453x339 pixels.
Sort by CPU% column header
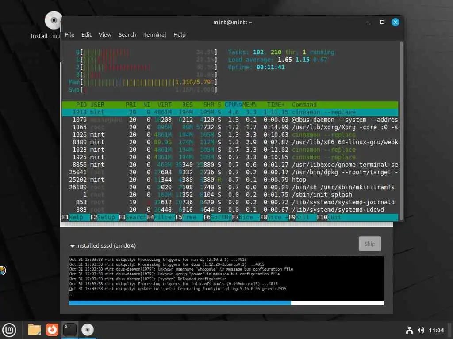234,105
